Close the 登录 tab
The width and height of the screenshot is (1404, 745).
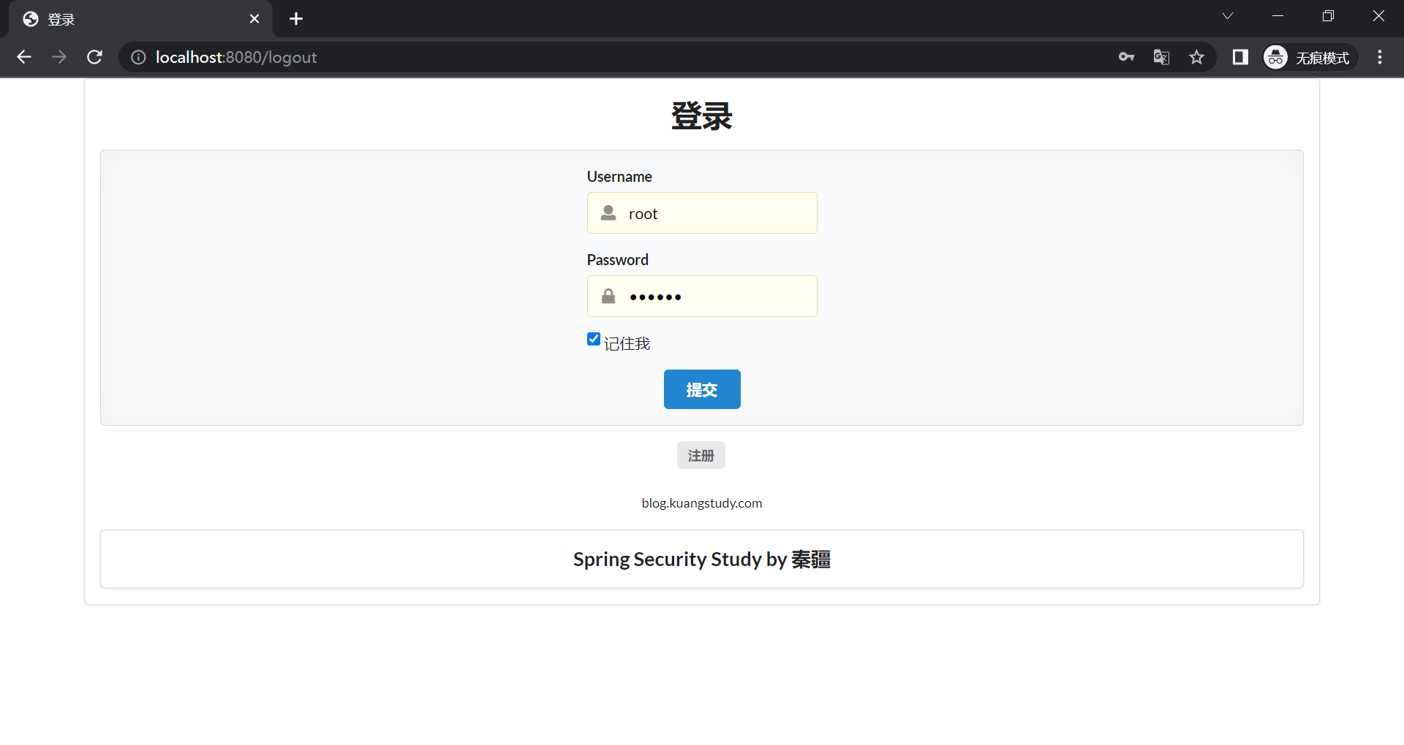[254, 19]
